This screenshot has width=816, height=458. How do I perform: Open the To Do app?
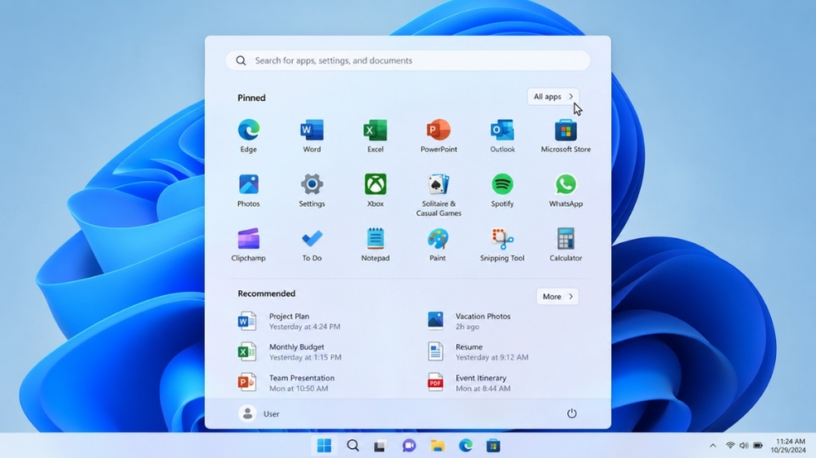tap(312, 244)
